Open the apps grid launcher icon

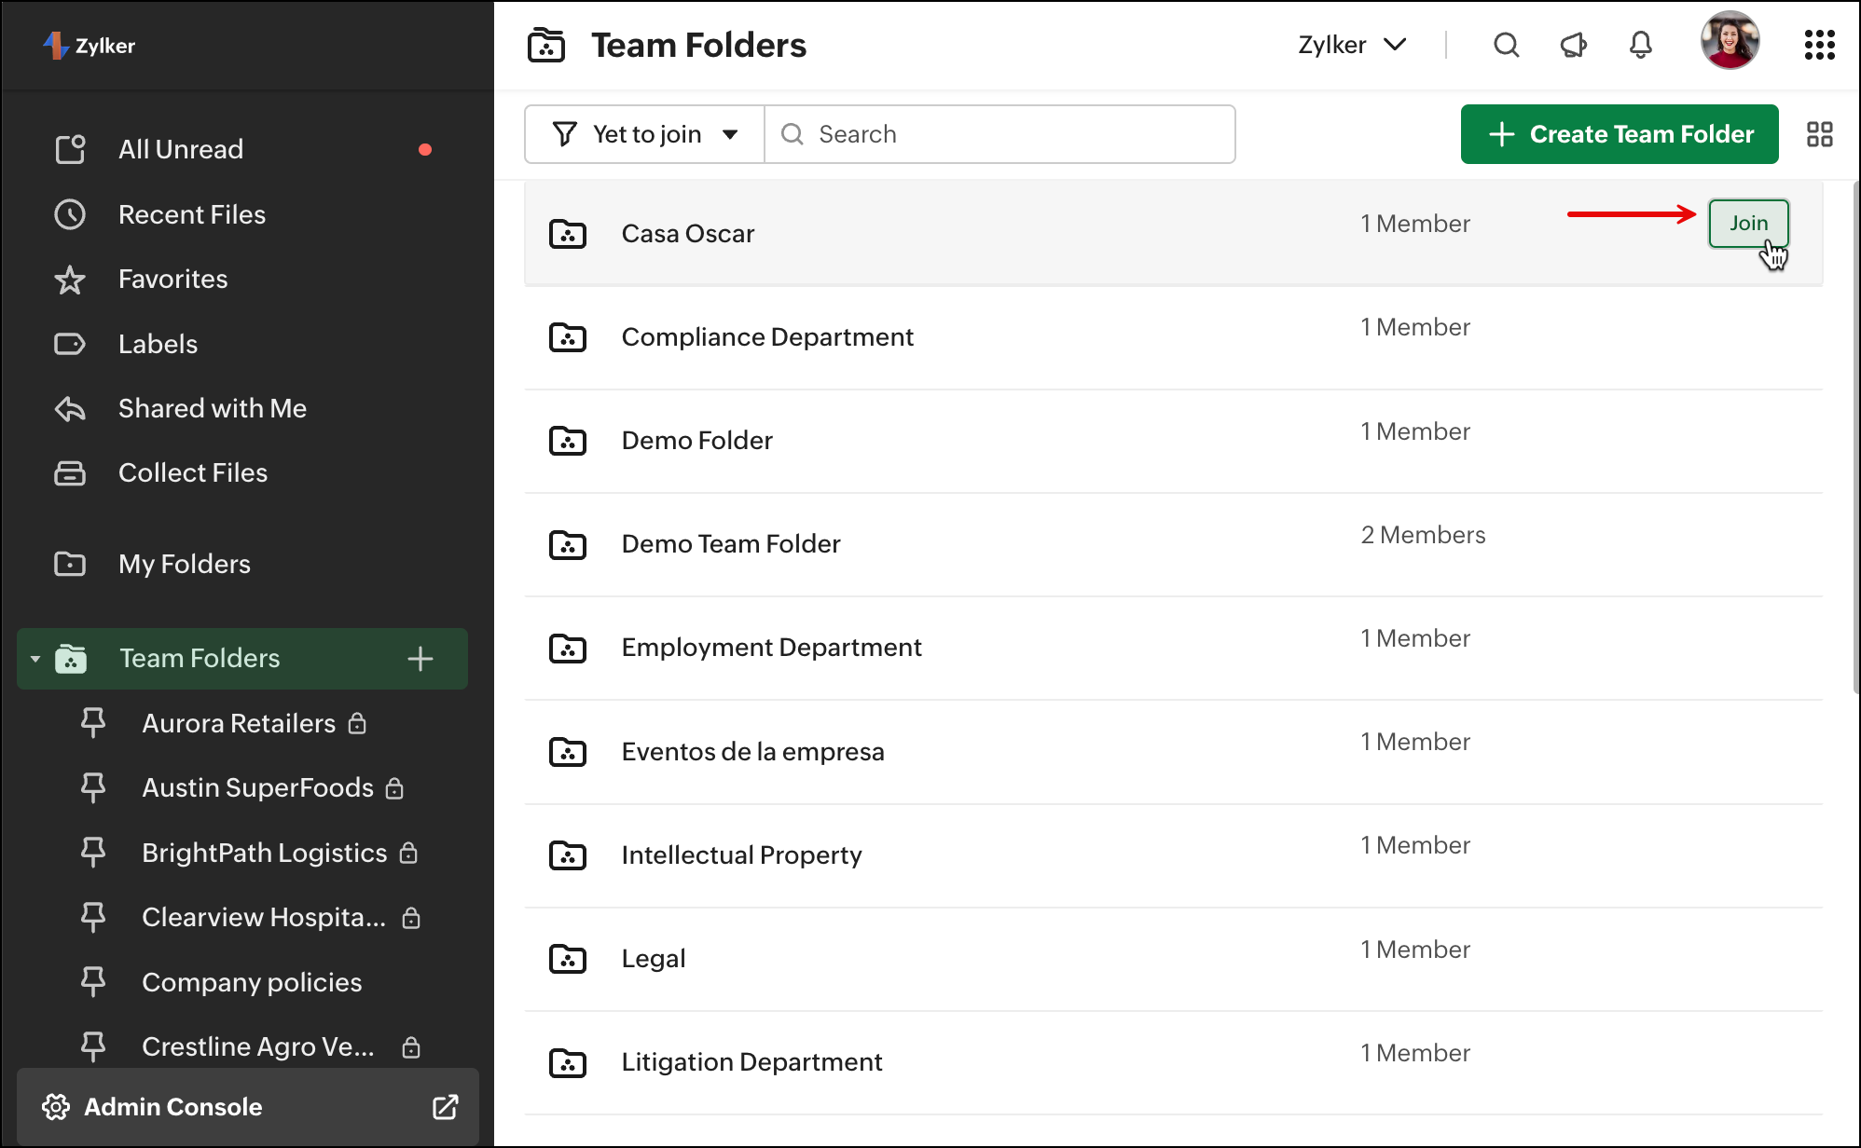pos(1819,45)
